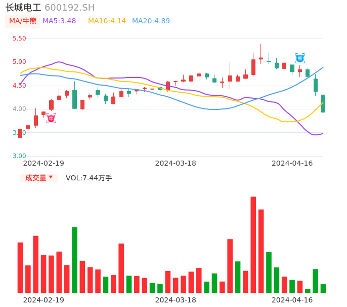Click the red bull signal marker icon
This screenshot has width=347, height=307.
[51, 118]
